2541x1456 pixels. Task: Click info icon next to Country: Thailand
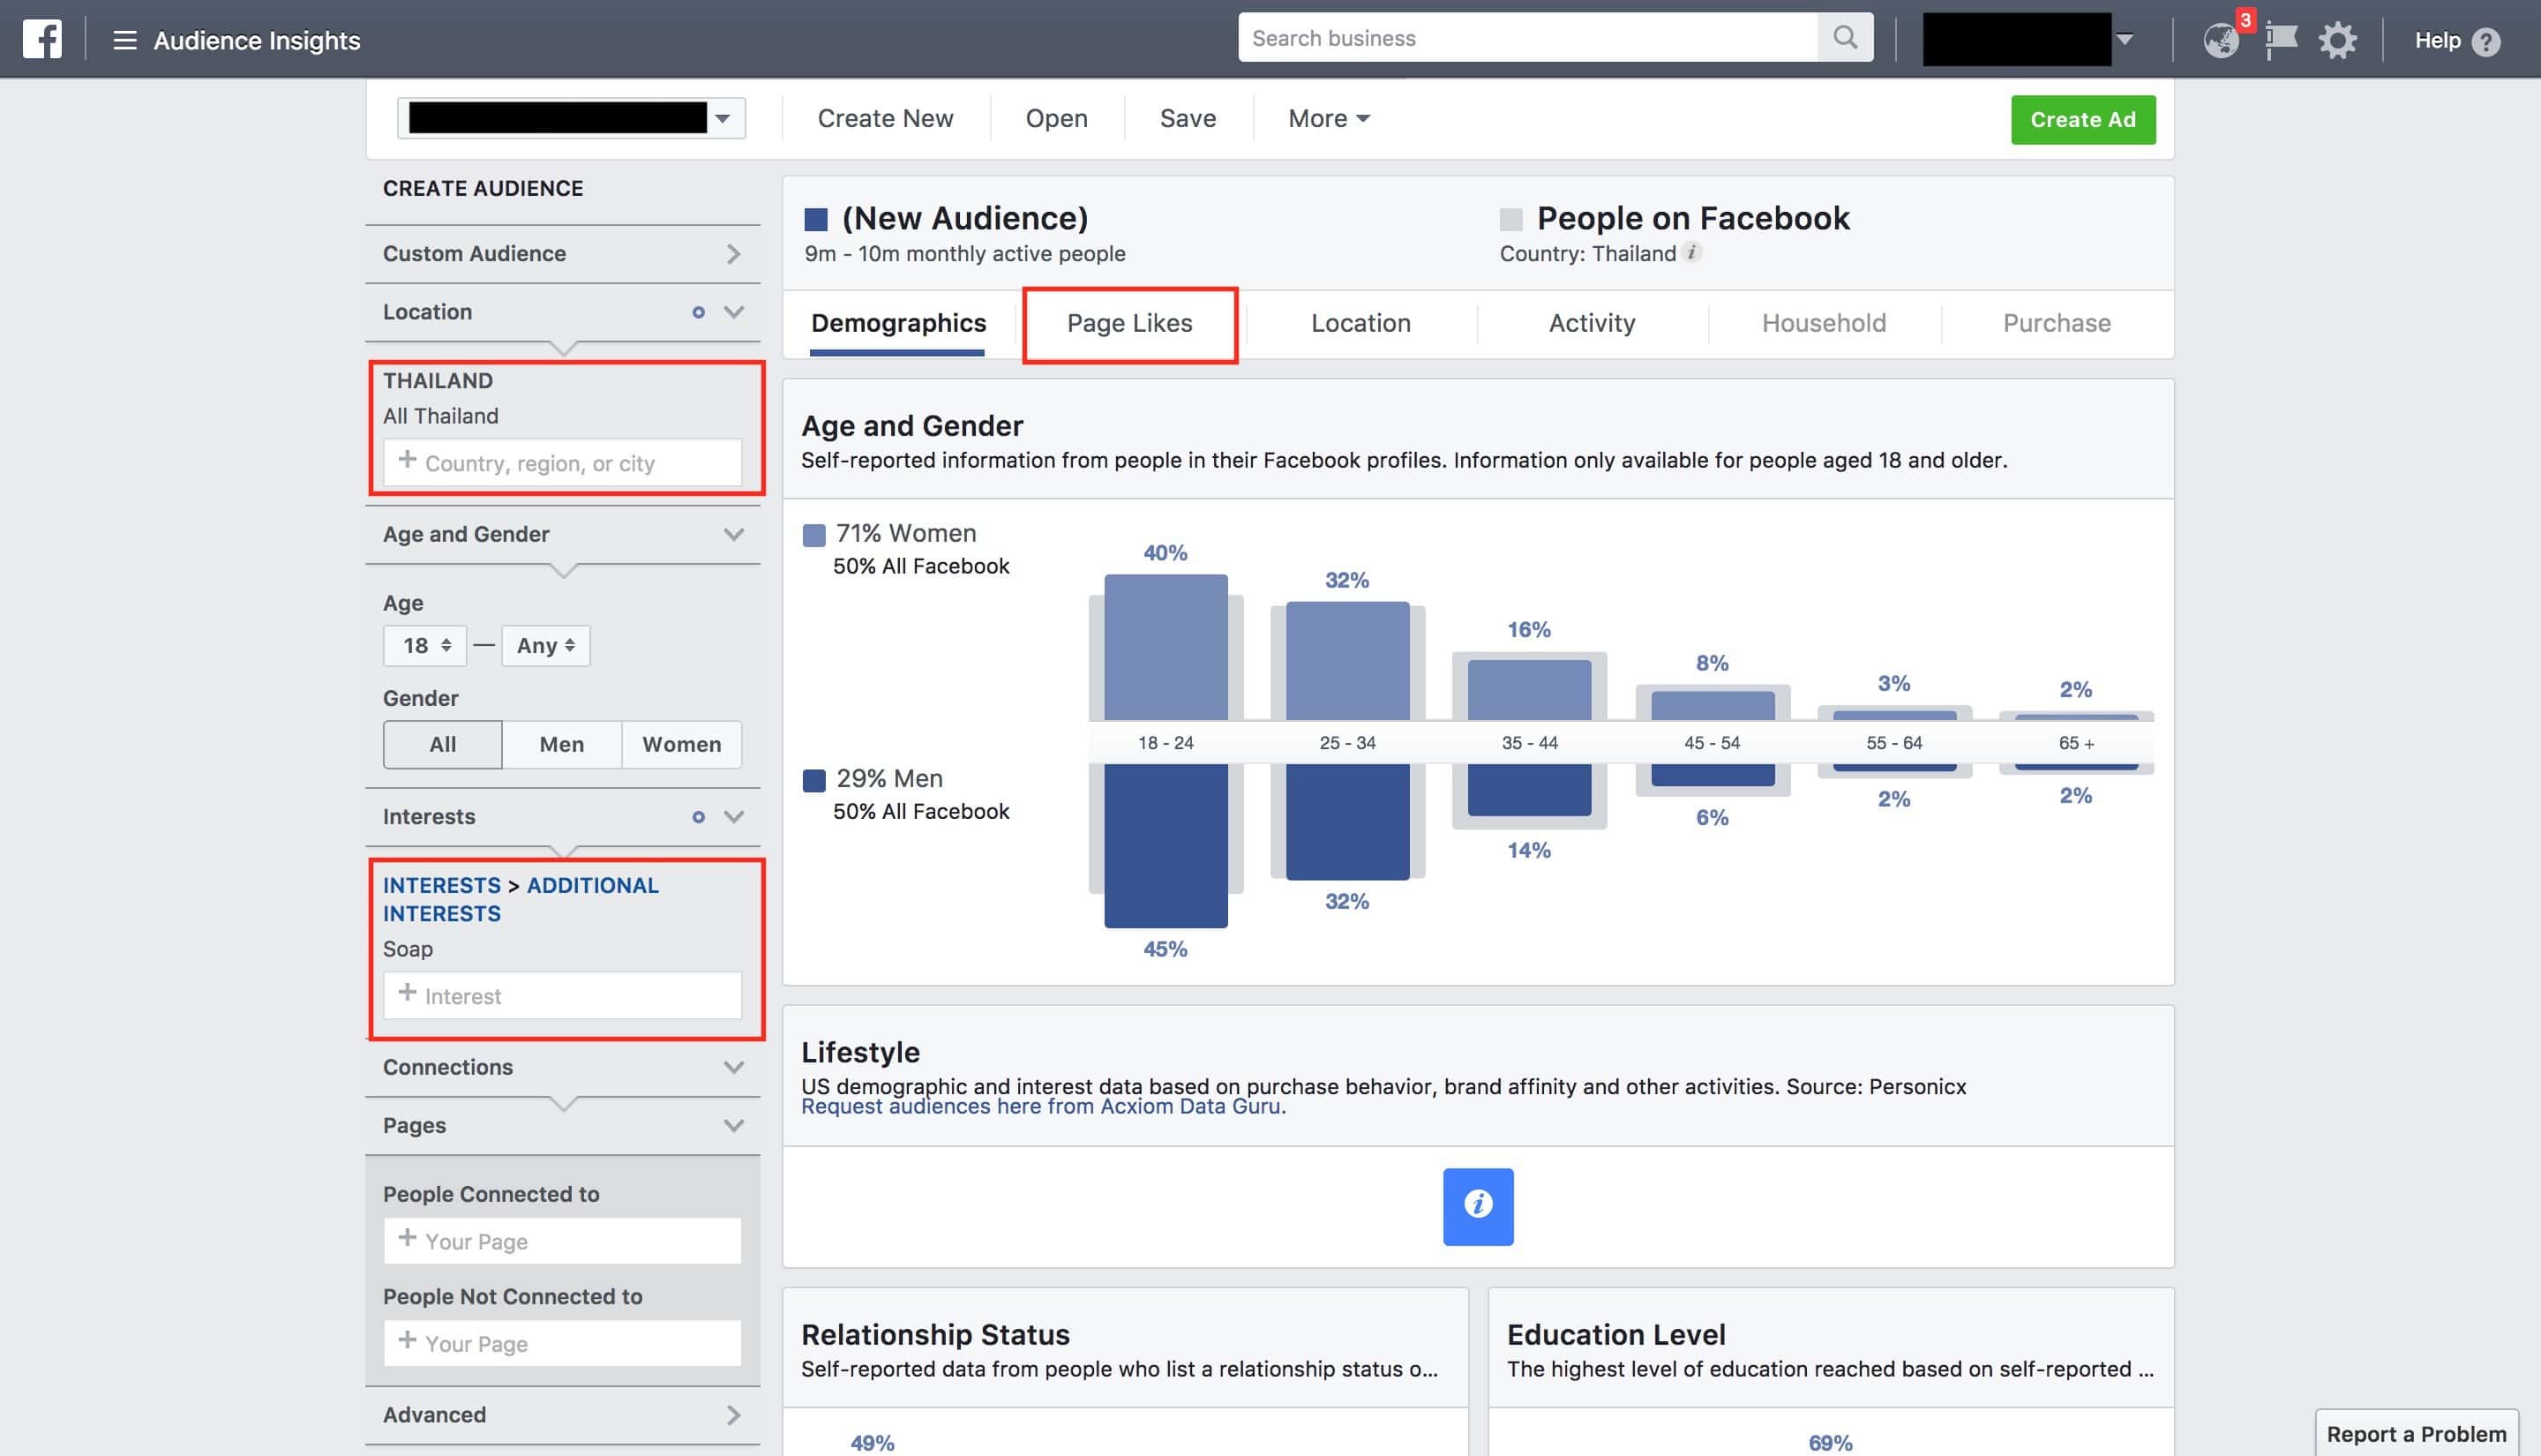1692,252
